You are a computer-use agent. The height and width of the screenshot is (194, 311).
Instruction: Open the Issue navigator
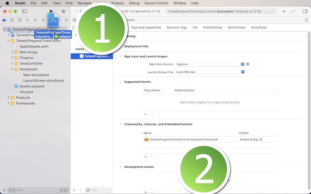click(x=35, y=20)
